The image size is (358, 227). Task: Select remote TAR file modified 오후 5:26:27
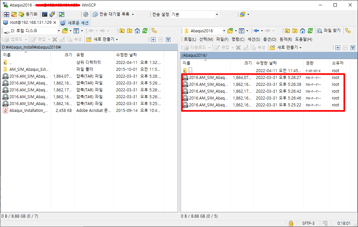click(x=208, y=77)
